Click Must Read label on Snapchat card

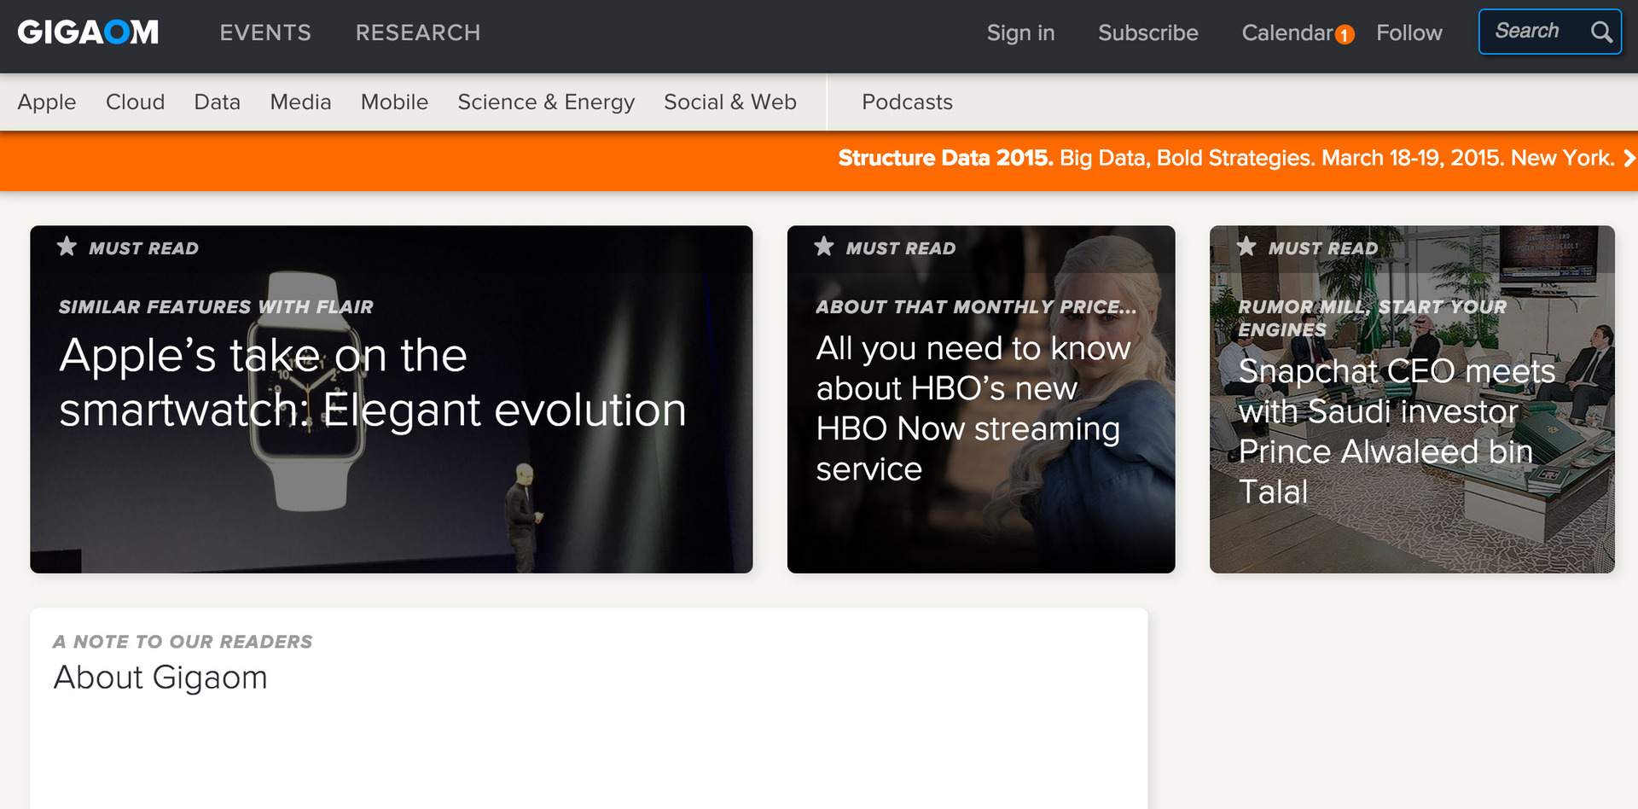1323,248
